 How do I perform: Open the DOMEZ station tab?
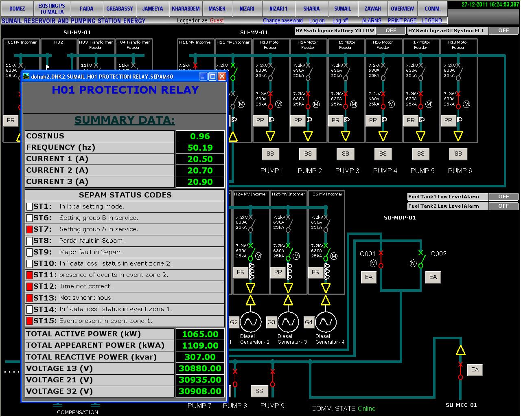click(17, 8)
